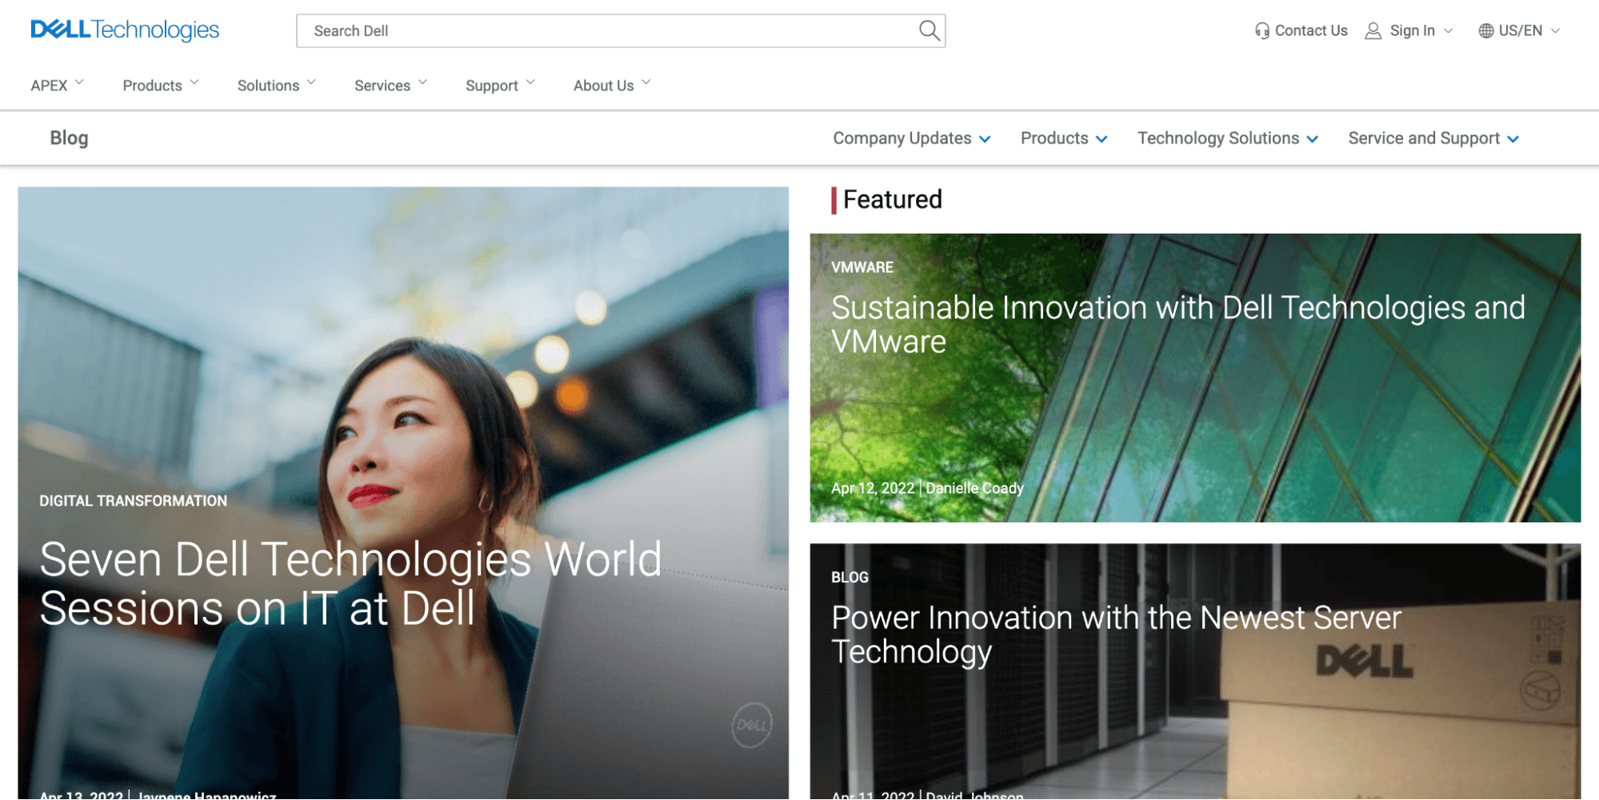Expand the Company Updates blog category
Screen dimensions: 1599x800
[x=911, y=138]
